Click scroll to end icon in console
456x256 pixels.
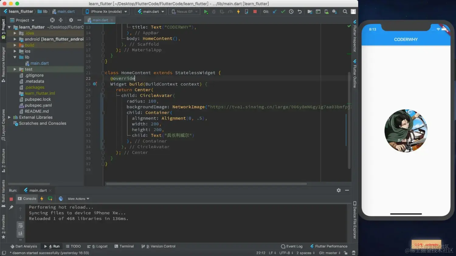tap(20, 233)
